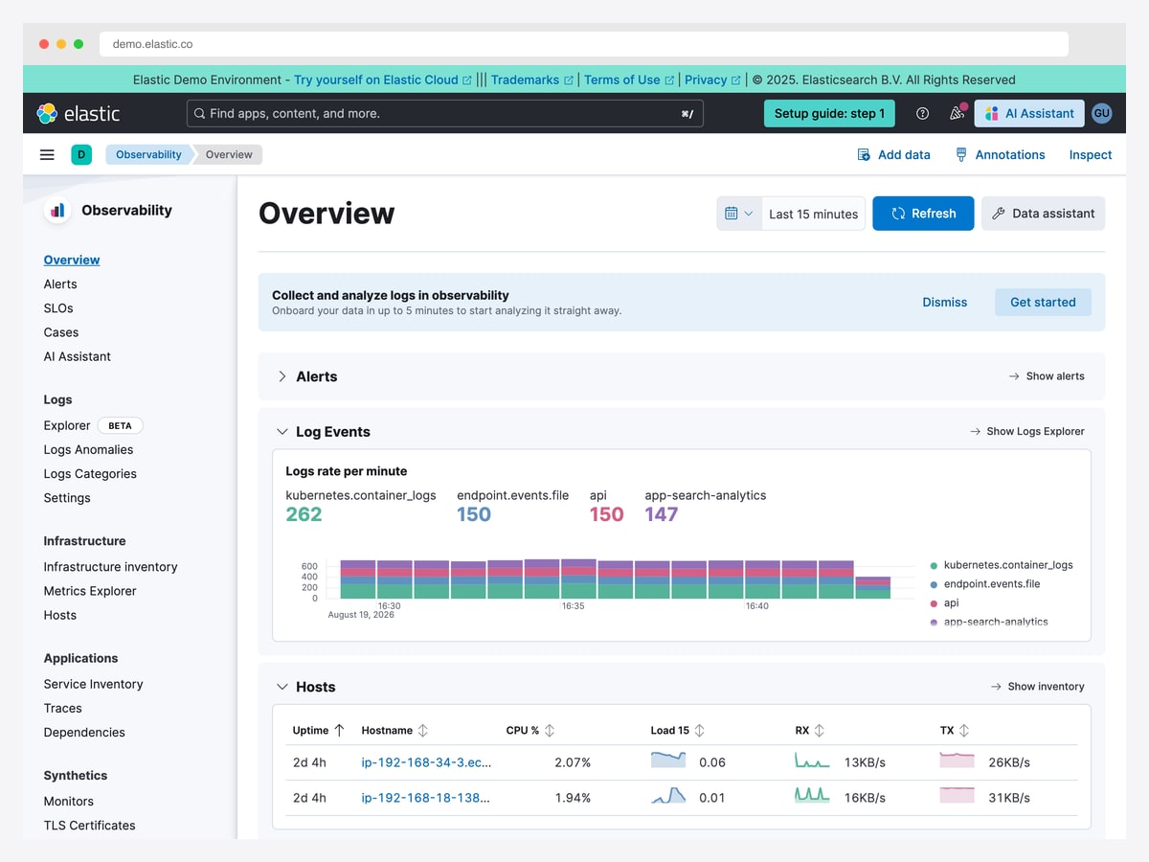This screenshot has height=862, width=1149.
Task: Select Overview in the sidebar
Action: point(72,260)
